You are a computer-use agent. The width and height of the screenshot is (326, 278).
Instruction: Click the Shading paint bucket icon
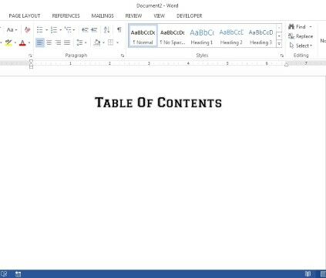97,42
